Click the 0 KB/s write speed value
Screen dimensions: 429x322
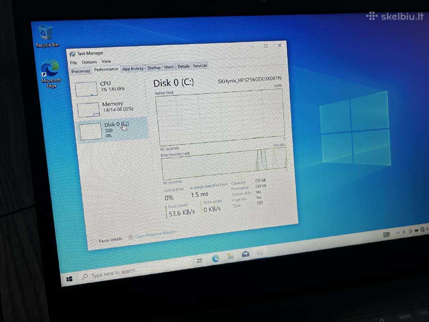pyautogui.click(x=212, y=209)
